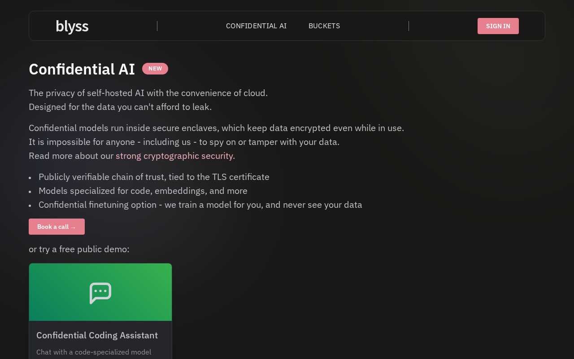Click the 'It is impossible for anyone' sentence
The width and height of the screenshot is (574, 359).
coord(184,142)
